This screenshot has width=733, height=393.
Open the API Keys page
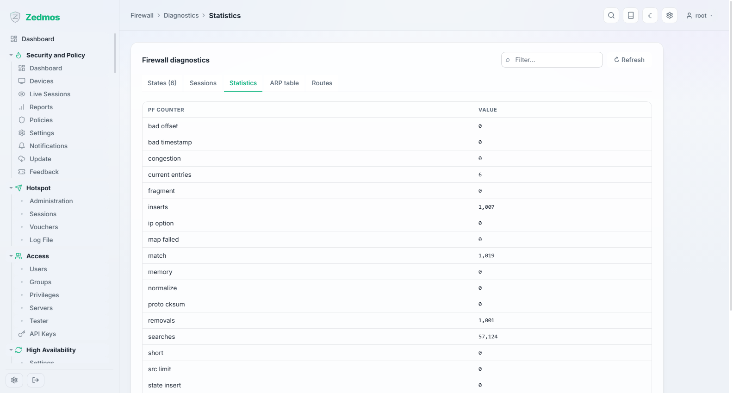point(43,334)
